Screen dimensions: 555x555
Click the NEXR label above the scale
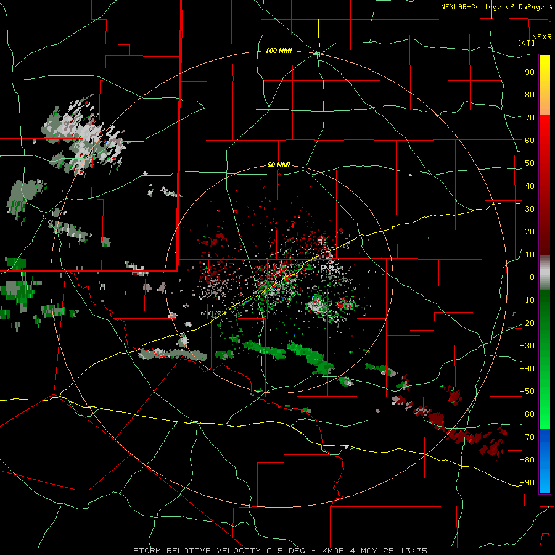pos(541,37)
